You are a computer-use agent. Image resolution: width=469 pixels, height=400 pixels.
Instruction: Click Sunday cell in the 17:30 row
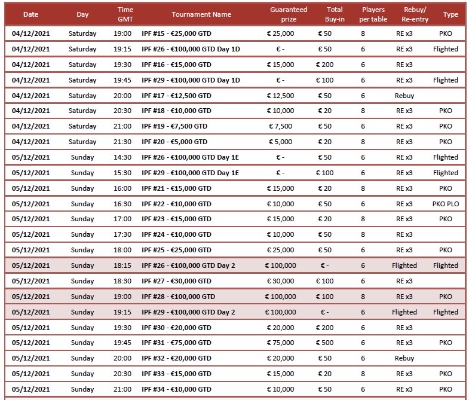pos(82,235)
